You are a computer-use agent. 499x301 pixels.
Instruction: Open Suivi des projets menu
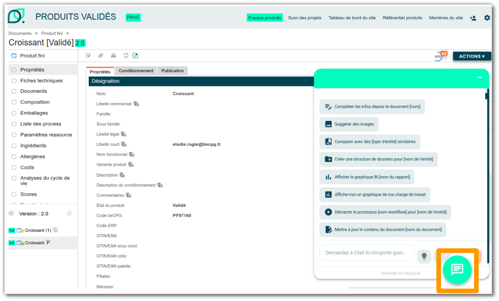tap(305, 18)
